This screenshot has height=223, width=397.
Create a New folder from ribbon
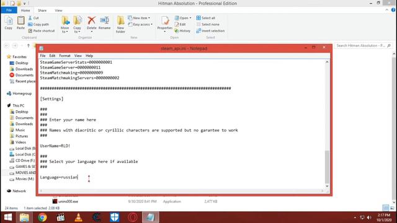click(x=120, y=25)
